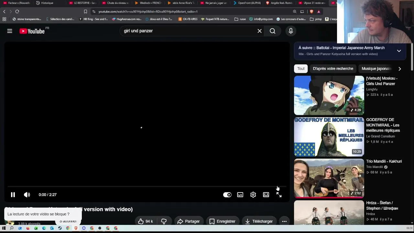Visit the LongVu channel name
Image resolution: width=414 pixels, height=233 pixels.
point(372,89)
